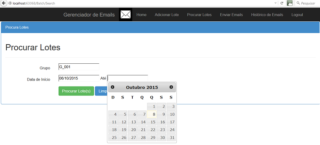Open Histórico de Emails page
This screenshot has width=320, height=145.
267,15
